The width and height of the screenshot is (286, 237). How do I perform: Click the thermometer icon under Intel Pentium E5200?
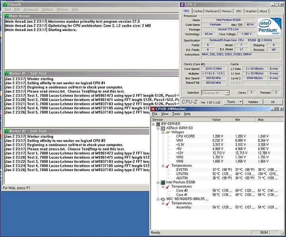(168, 187)
